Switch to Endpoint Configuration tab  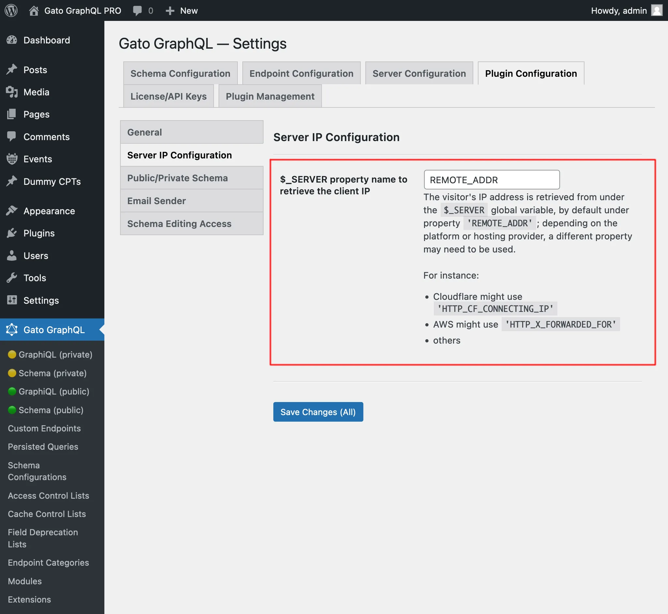point(301,73)
